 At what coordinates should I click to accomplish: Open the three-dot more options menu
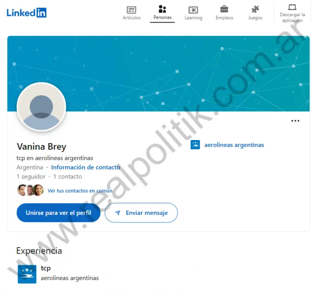[x=295, y=121]
